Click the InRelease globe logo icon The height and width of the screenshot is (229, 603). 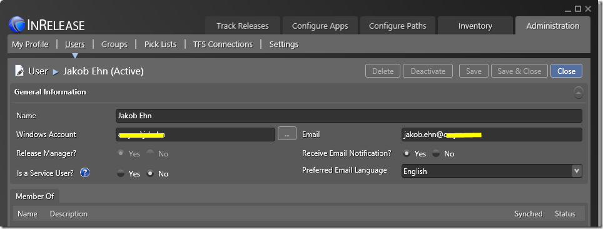(16, 24)
